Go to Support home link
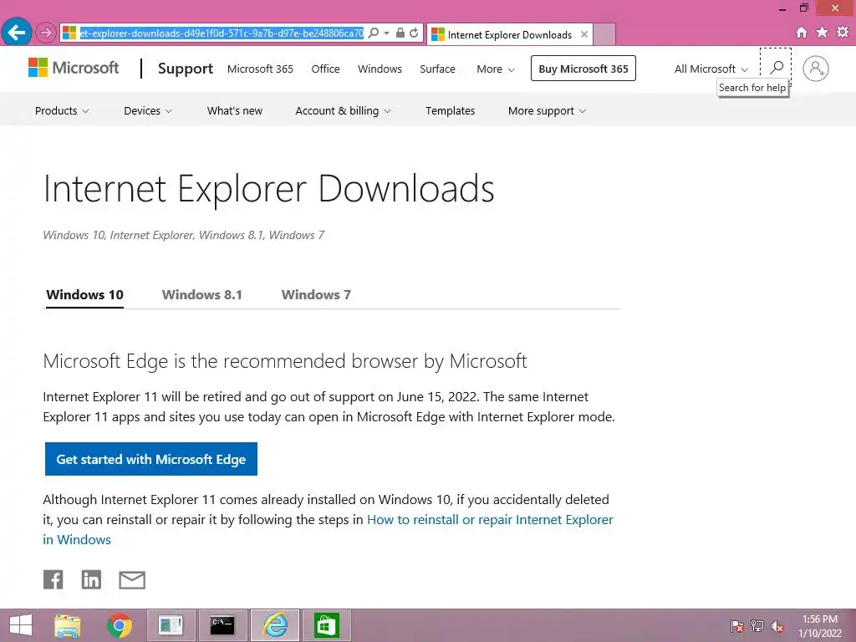 (x=185, y=69)
